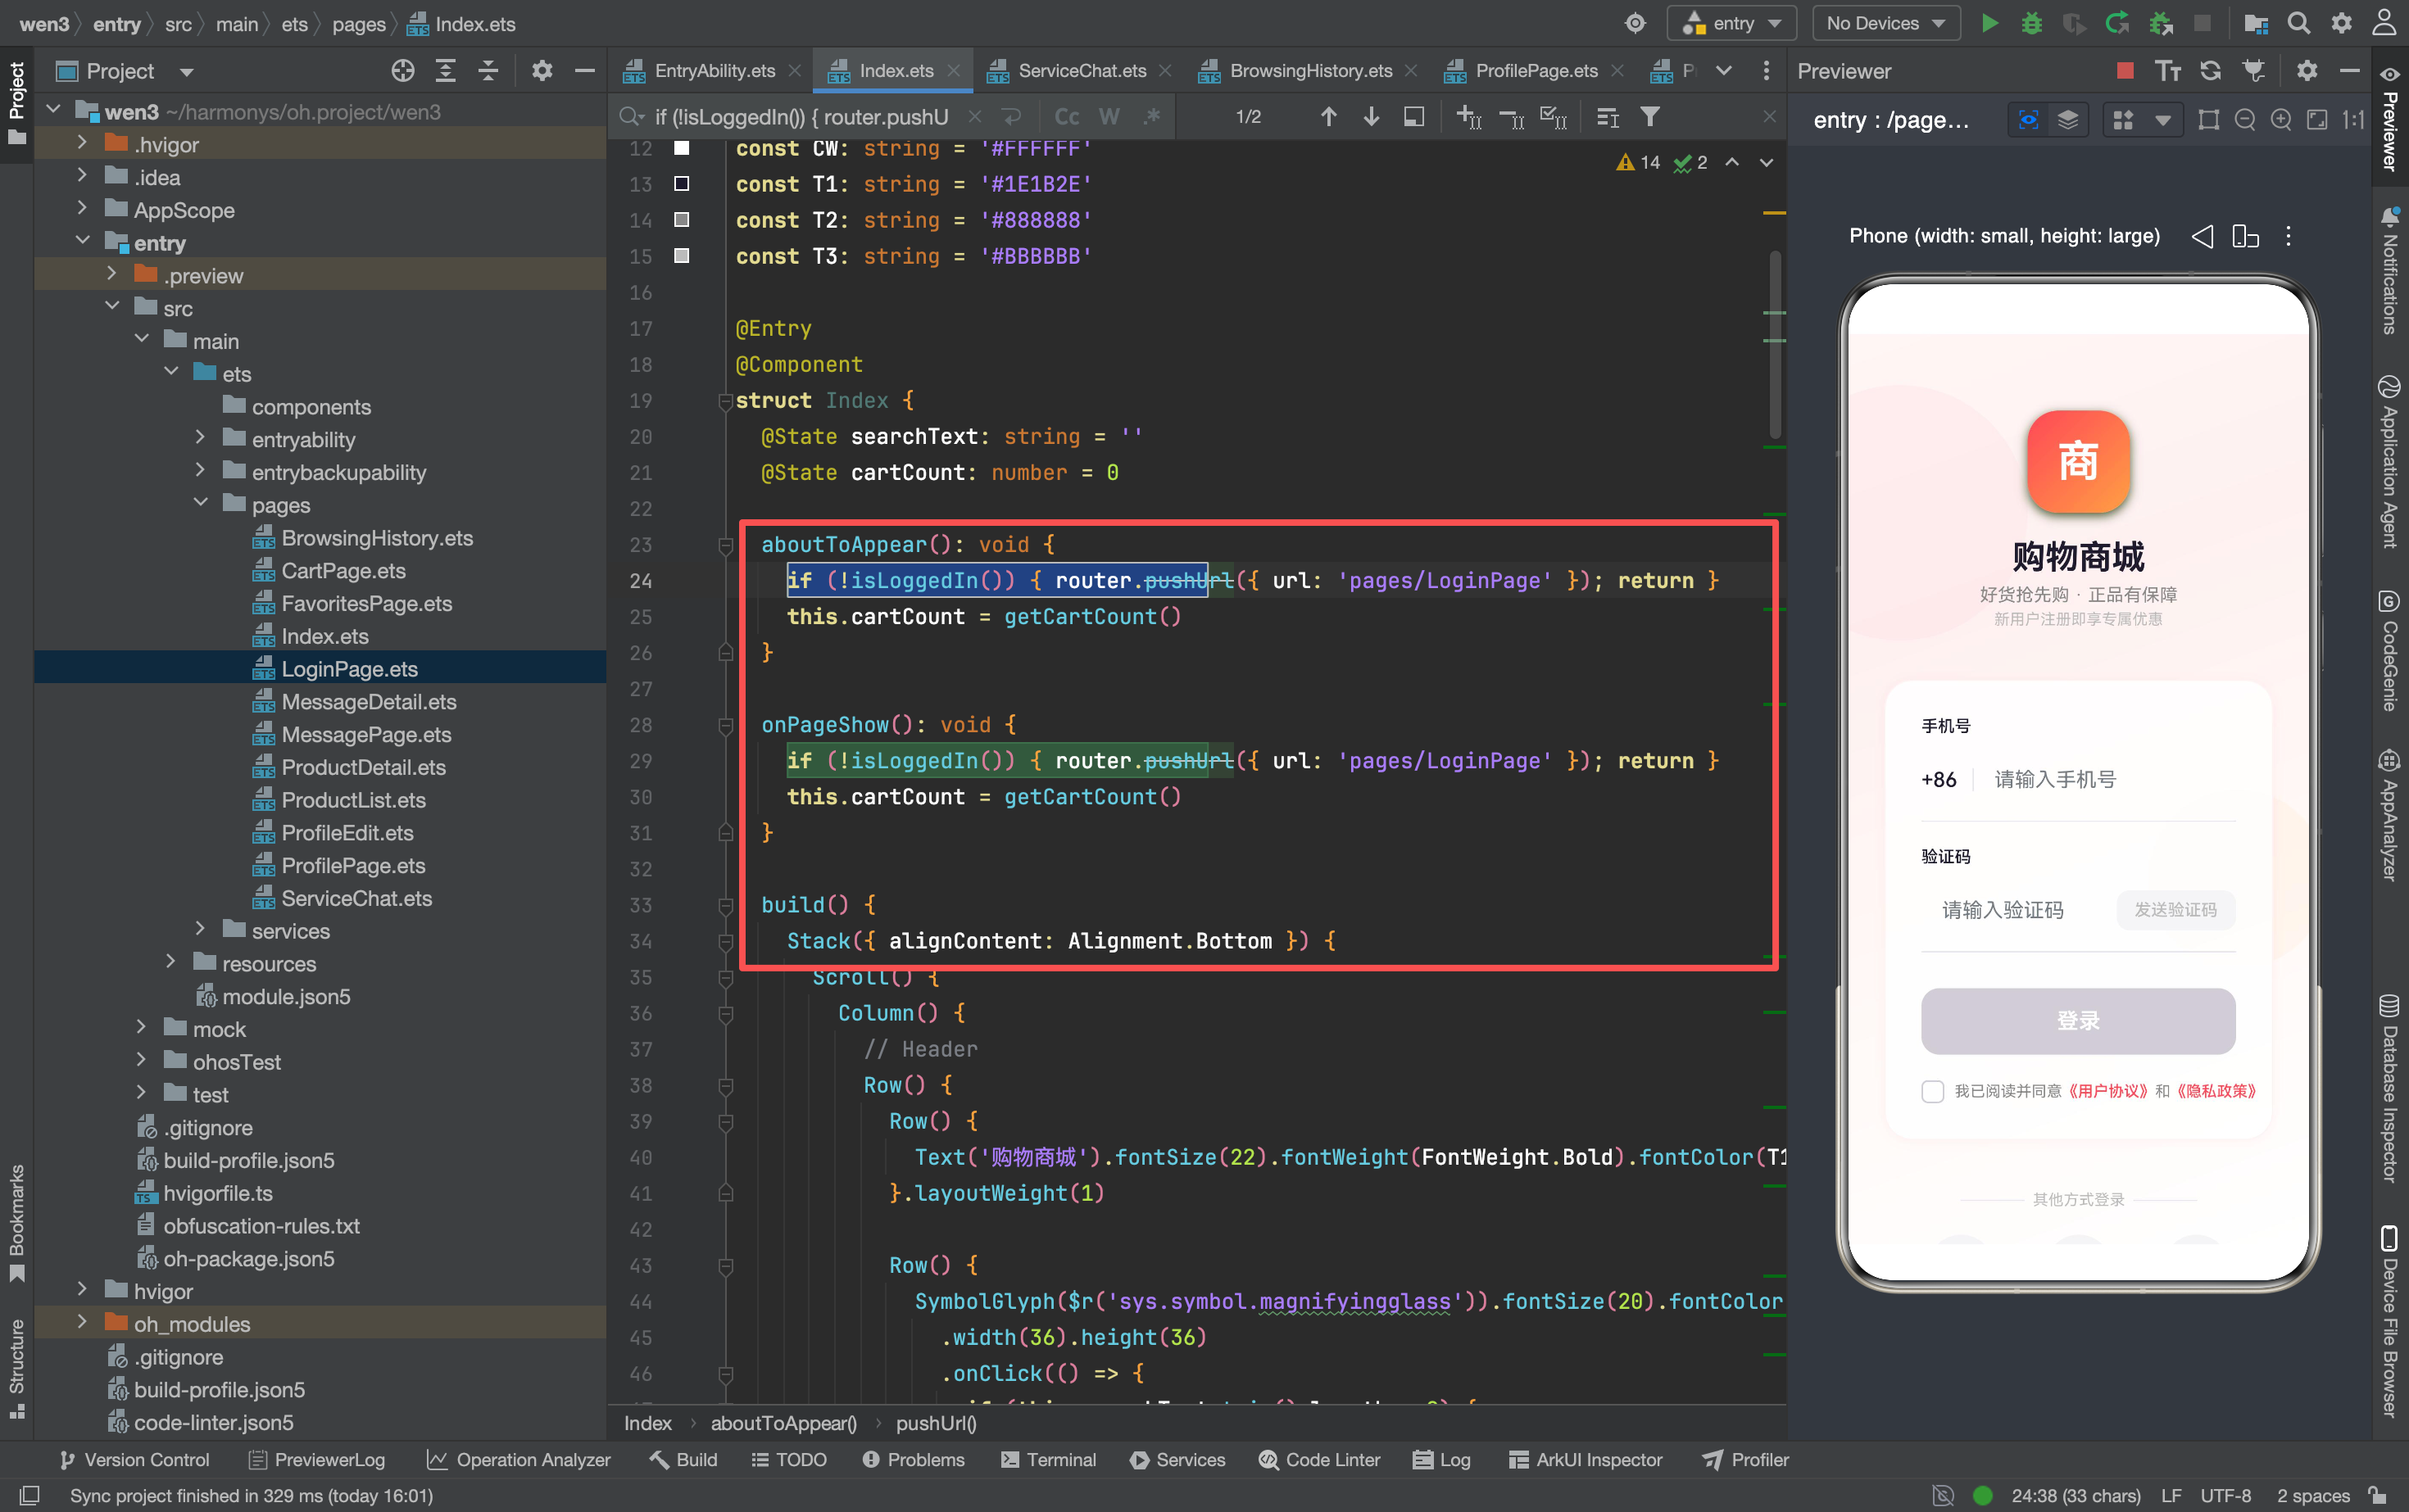The width and height of the screenshot is (2409, 1512).
Task: Zoom out the preview
Action: (2244, 120)
